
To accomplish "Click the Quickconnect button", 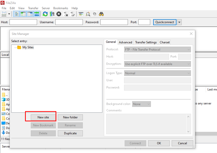I will click(x=165, y=22).
